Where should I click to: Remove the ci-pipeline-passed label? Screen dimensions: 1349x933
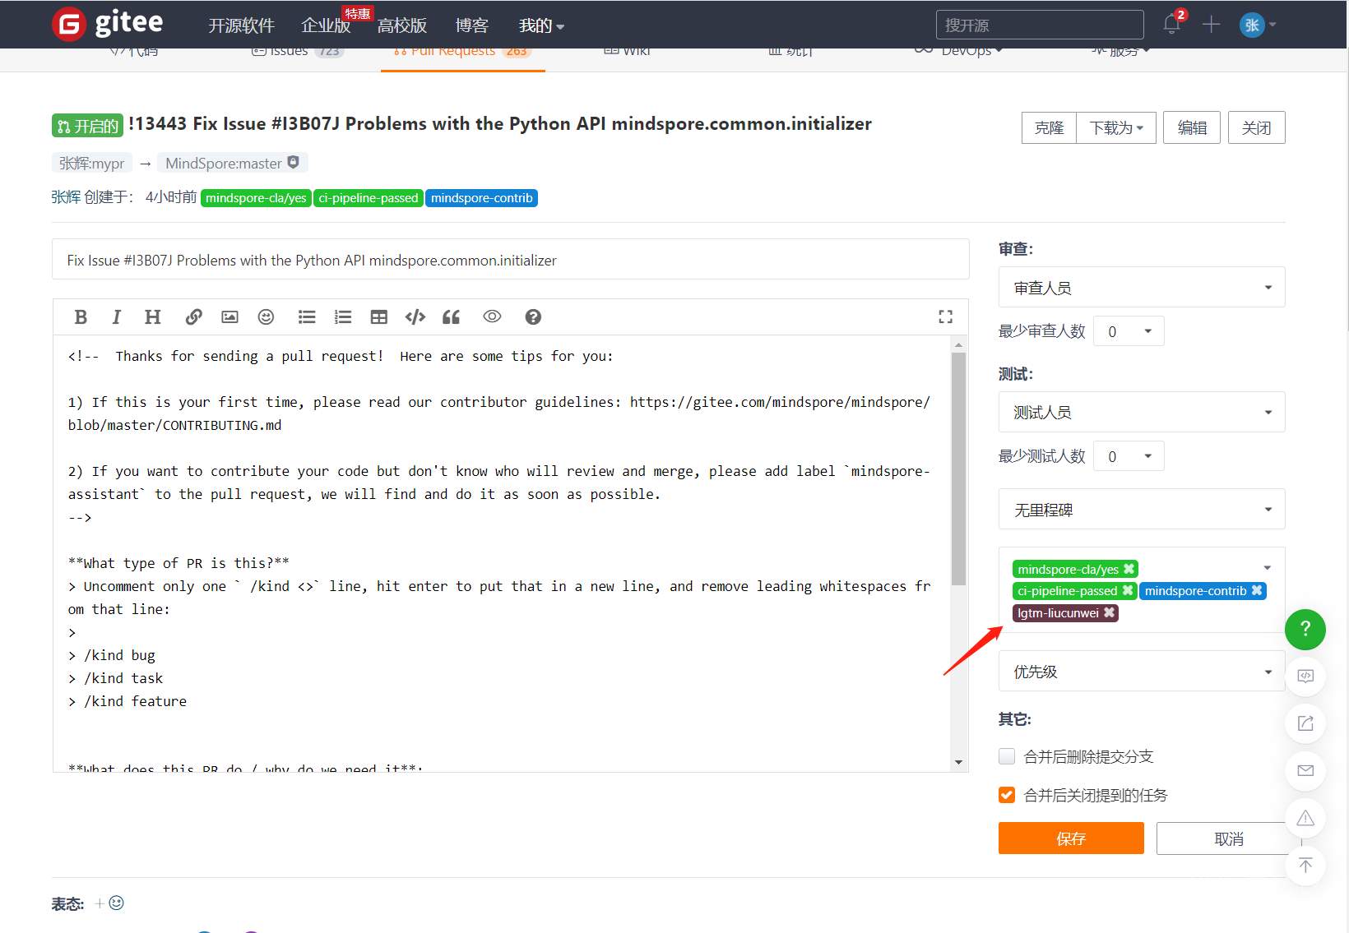point(1127,590)
